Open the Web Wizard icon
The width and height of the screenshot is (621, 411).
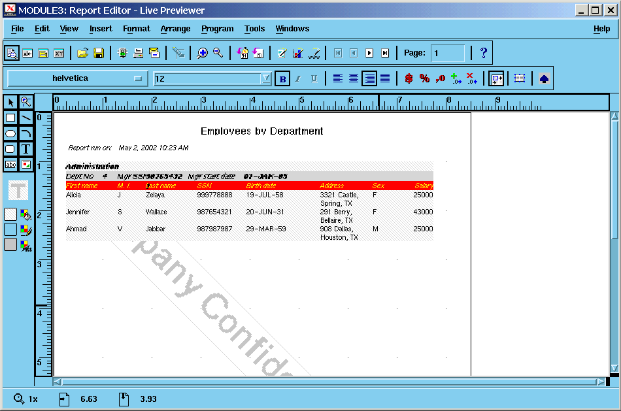pyautogui.click(x=314, y=53)
